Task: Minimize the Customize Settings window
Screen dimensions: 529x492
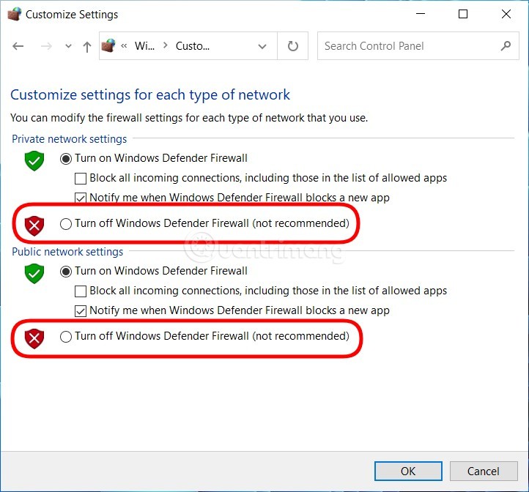Action: coord(421,14)
